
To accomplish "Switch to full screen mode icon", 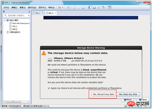I will pos(99,7).
